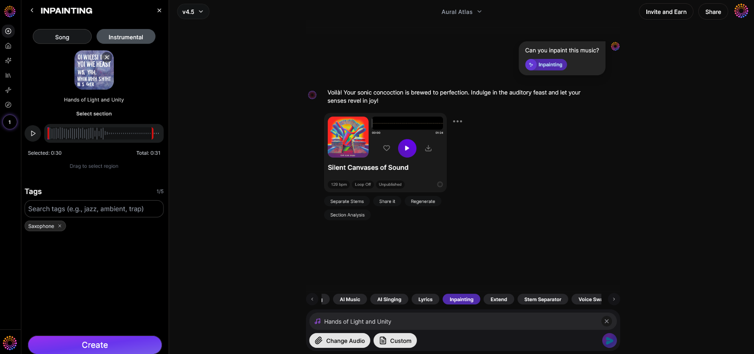Close the Inpainting panel
This screenshot has width=754, height=354.
pyautogui.click(x=159, y=10)
